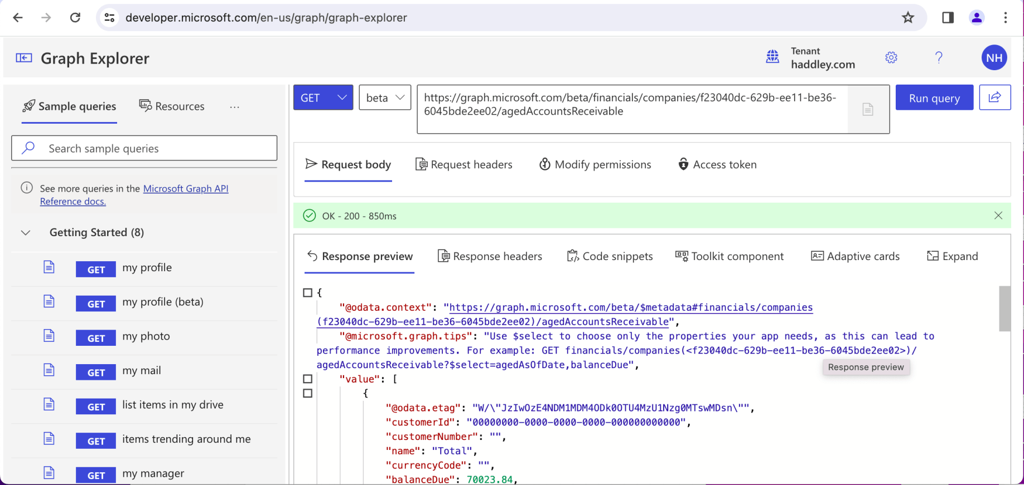The height and width of the screenshot is (485, 1024).
Task: Open the GET HTTP method dropdown
Action: [x=323, y=97]
